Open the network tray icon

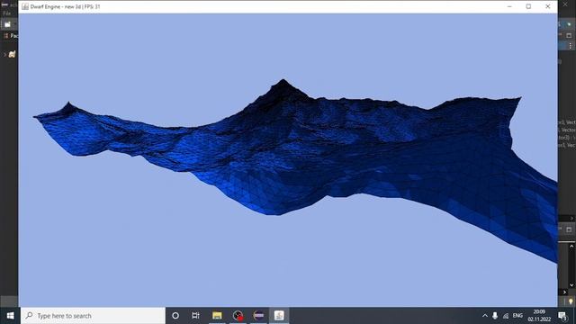coord(506,316)
